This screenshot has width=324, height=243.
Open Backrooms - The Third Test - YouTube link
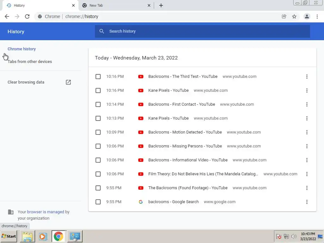coord(183,77)
